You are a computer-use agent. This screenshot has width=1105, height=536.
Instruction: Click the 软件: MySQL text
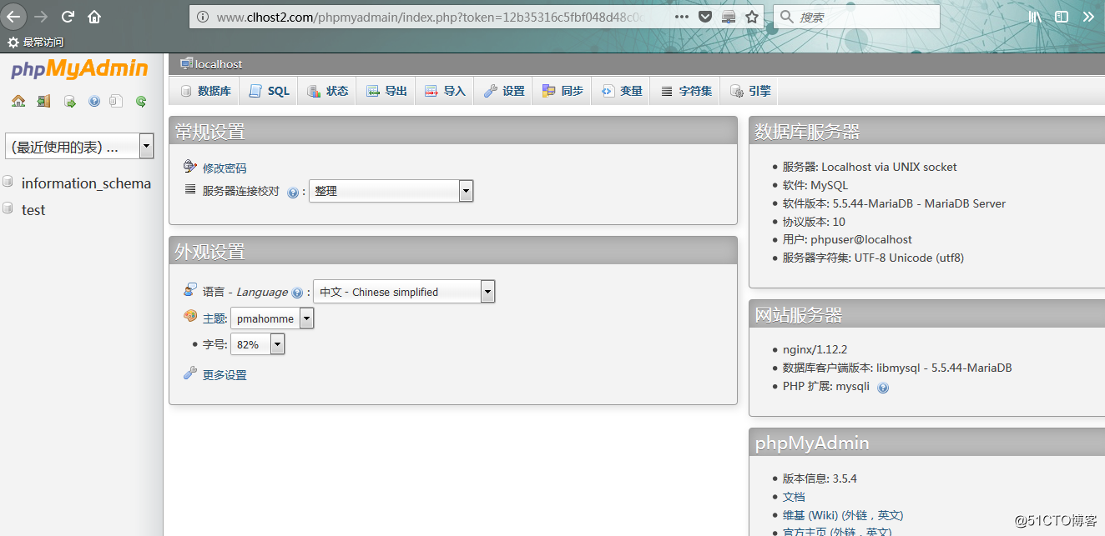coord(815,185)
